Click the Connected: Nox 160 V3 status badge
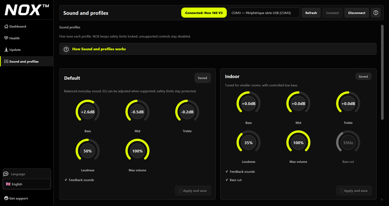Image resolution: width=389 pixels, height=206 pixels. click(x=204, y=13)
